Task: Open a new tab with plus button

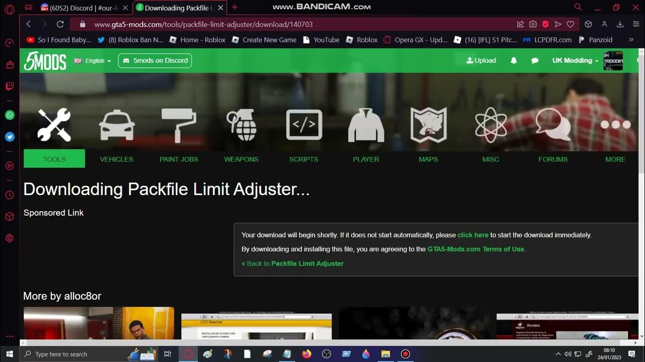Action: [x=234, y=8]
